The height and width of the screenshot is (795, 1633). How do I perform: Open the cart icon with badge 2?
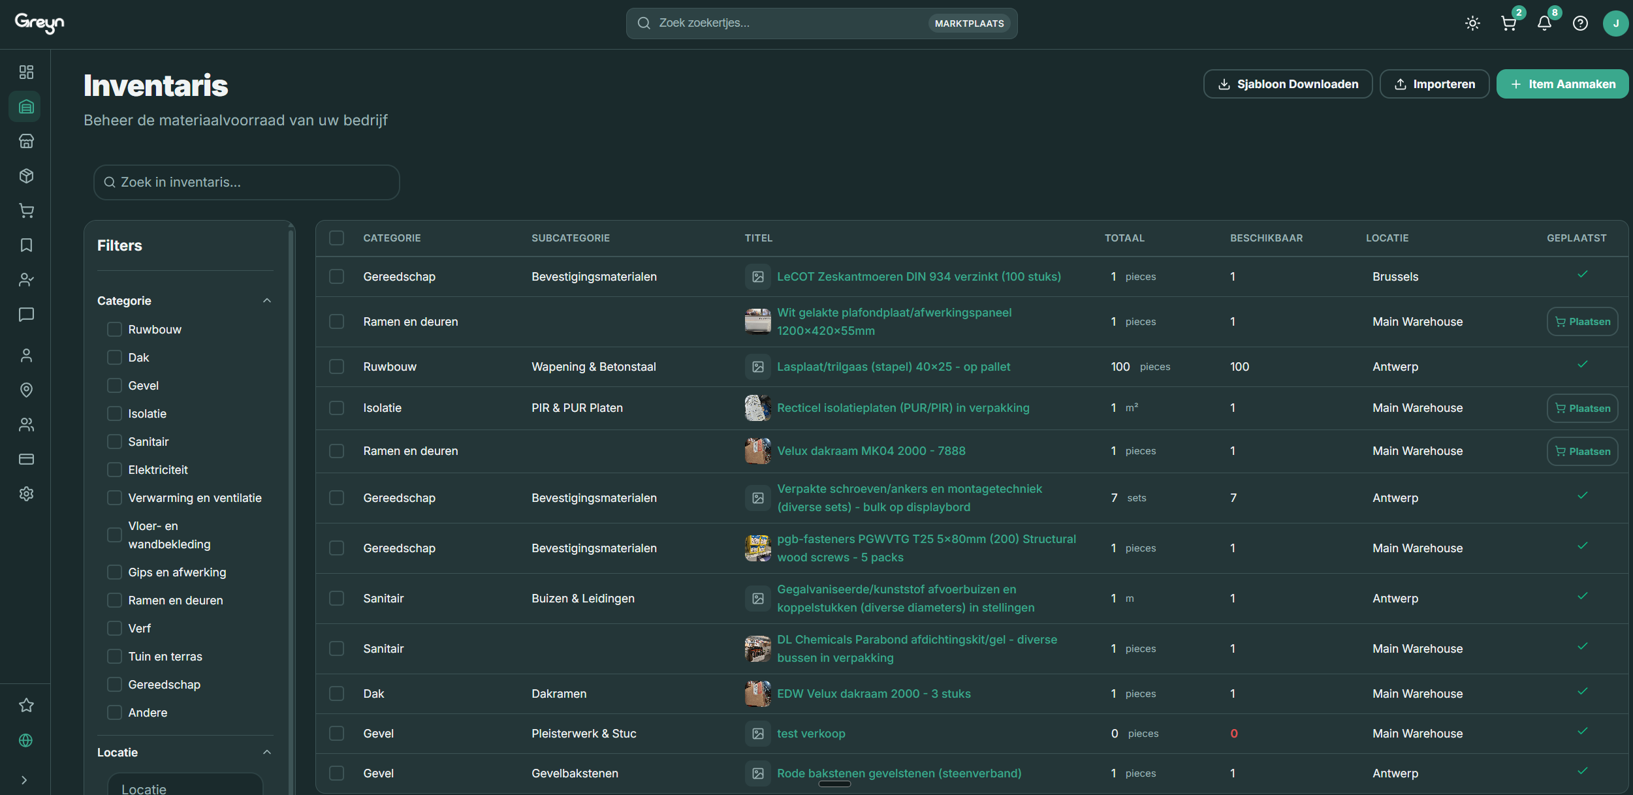pyautogui.click(x=1509, y=23)
